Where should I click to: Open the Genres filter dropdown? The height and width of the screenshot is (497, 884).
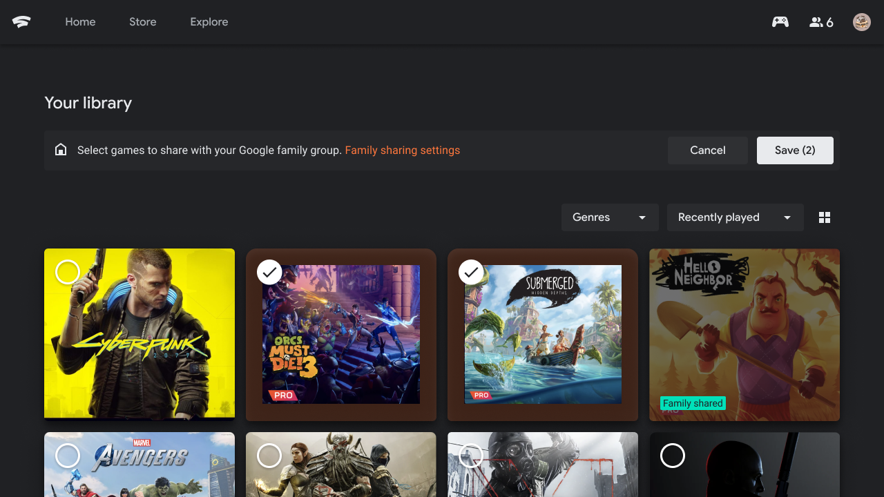(609, 217)
